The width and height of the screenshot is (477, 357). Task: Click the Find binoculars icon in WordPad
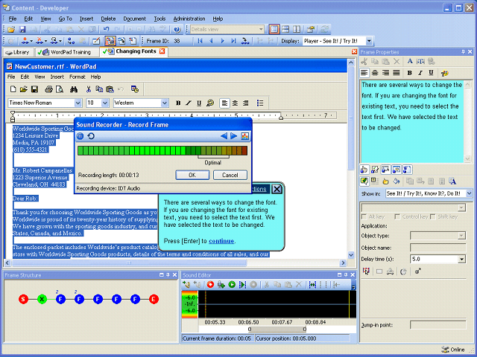[74, 89]
